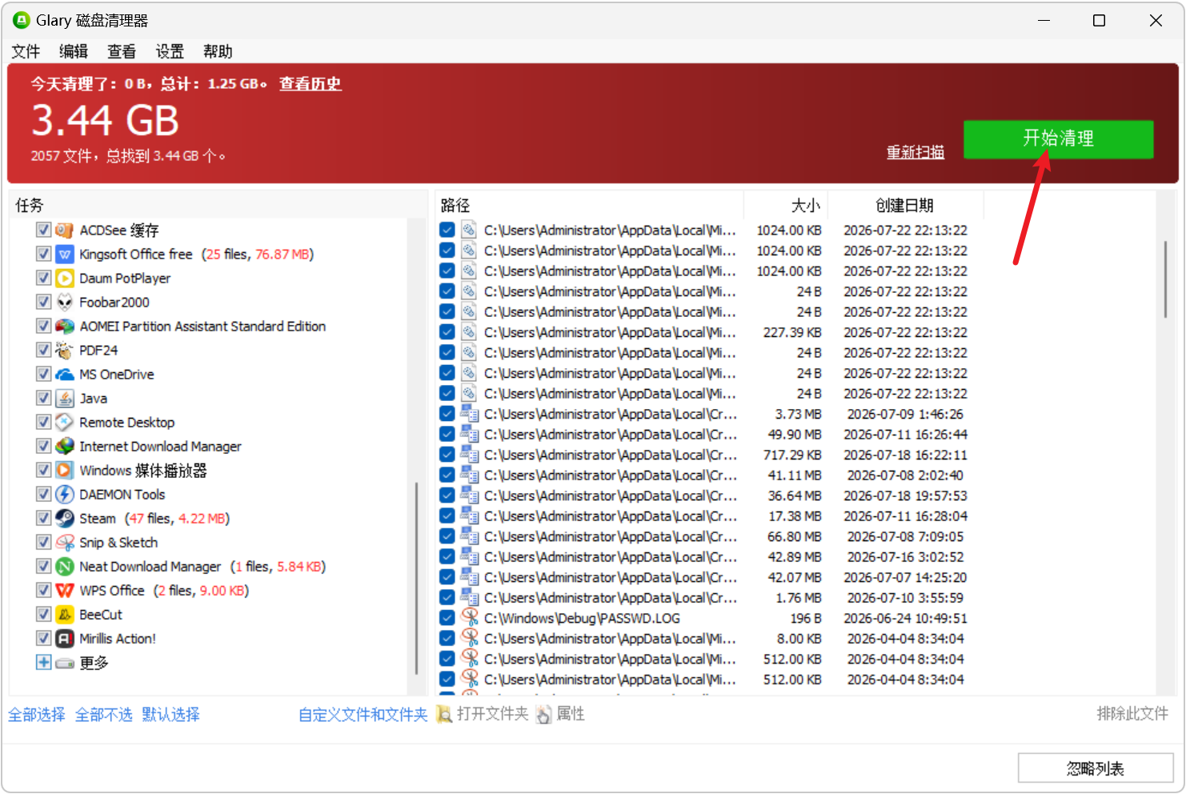Click the 属性 properties icon
Viewport: 1186px width, 794px height.
pyautogui.click(x=544, y=714)
